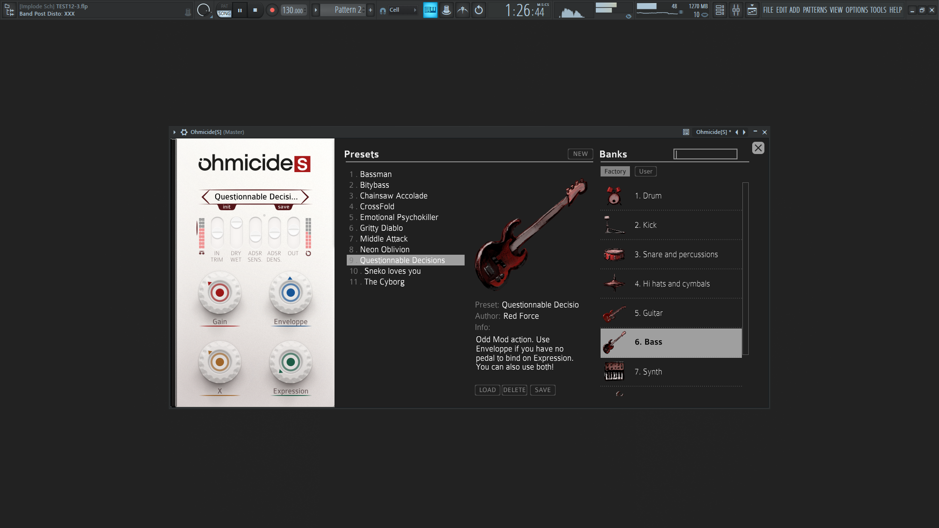Image resolution: width=939 pixels, height=528 pixels.
Task: Click the red Gain knob
Action: coord(220,293)
